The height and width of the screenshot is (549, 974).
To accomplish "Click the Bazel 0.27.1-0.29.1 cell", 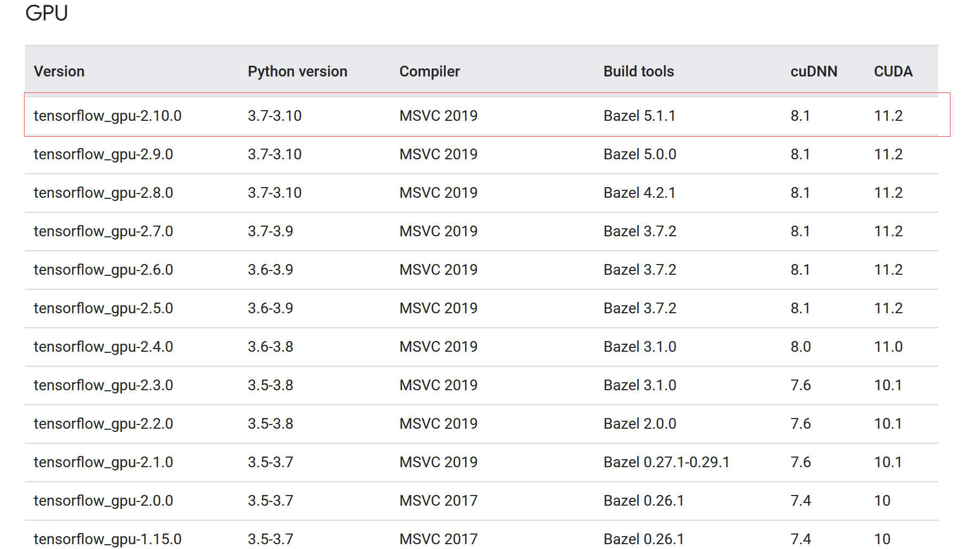I will [667, 462].
